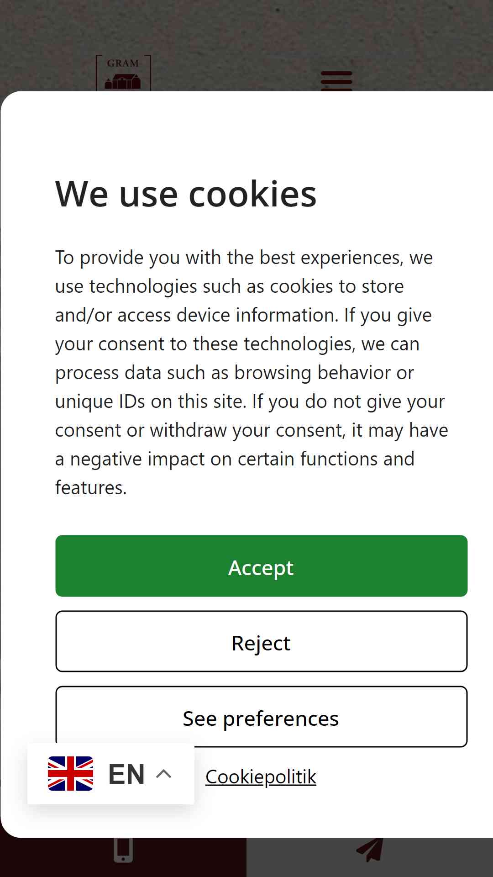This screenshot has width=493, height=877.
Task: Open See preferences for cookies
Action: coord(262,717)
